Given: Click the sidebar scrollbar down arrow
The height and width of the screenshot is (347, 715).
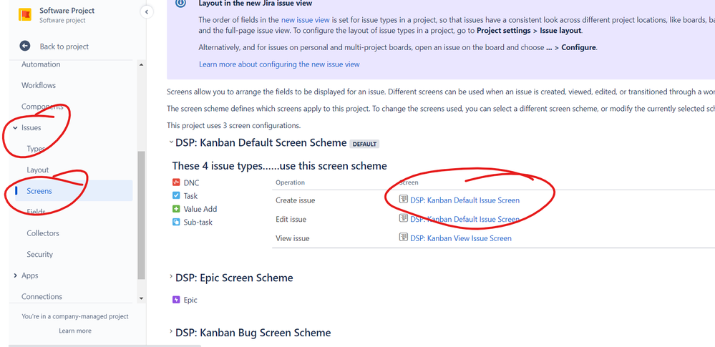Looking at the screenshot, I should click(141, 298).
